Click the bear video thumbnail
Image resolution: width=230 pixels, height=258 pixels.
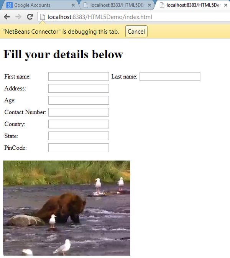(66, 208)
